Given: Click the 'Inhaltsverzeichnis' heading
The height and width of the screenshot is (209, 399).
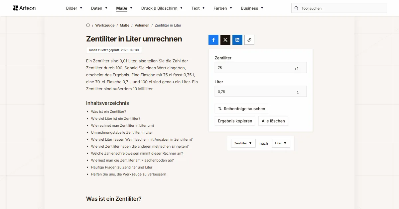Looking at the screenshot, I should [x=107, y=103].
